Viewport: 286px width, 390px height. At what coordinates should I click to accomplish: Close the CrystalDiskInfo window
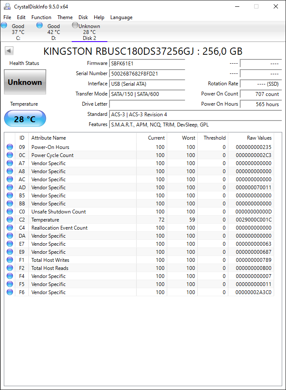coord(275,6)
